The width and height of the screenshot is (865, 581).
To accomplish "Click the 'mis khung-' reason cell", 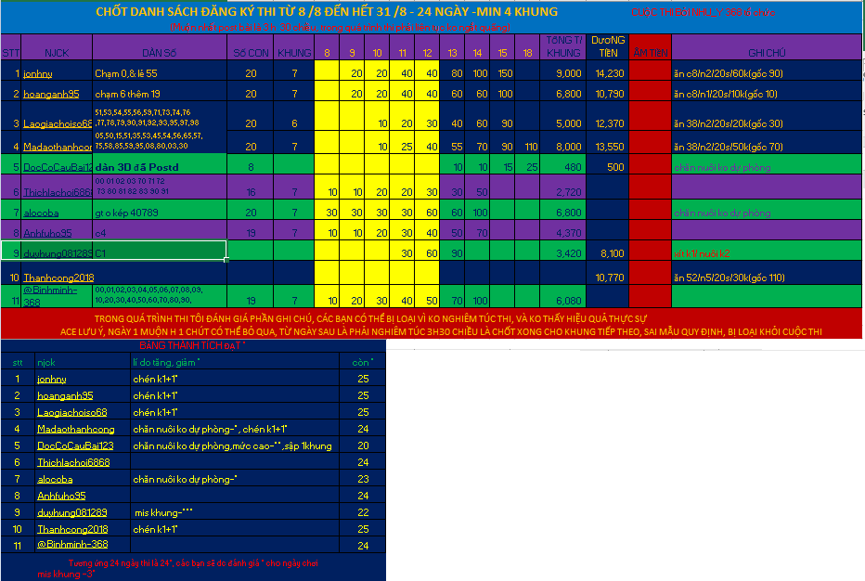I will 235,512.
